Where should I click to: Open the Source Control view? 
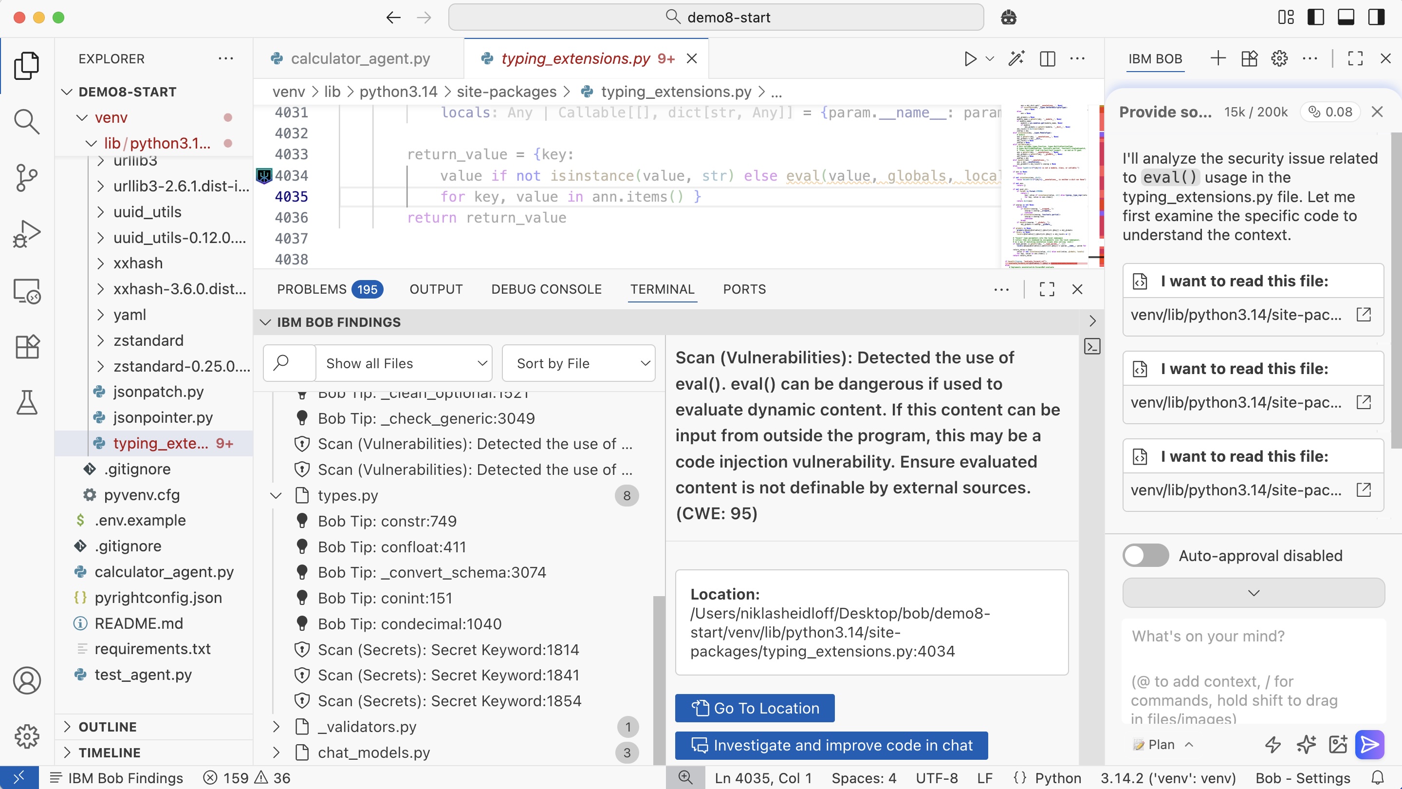point(26,177)
